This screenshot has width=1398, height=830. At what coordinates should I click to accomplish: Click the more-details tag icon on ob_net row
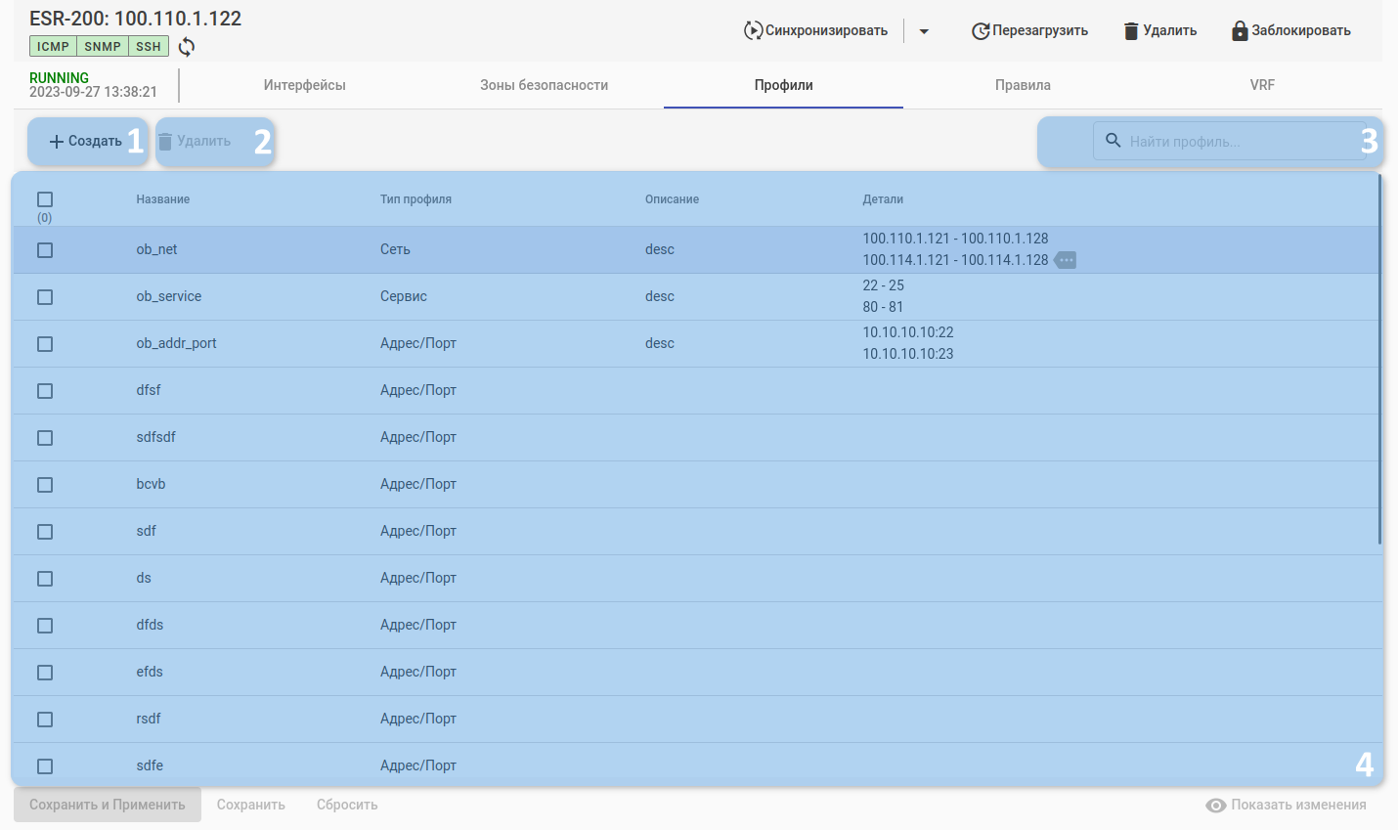(x=1066, y=260)
